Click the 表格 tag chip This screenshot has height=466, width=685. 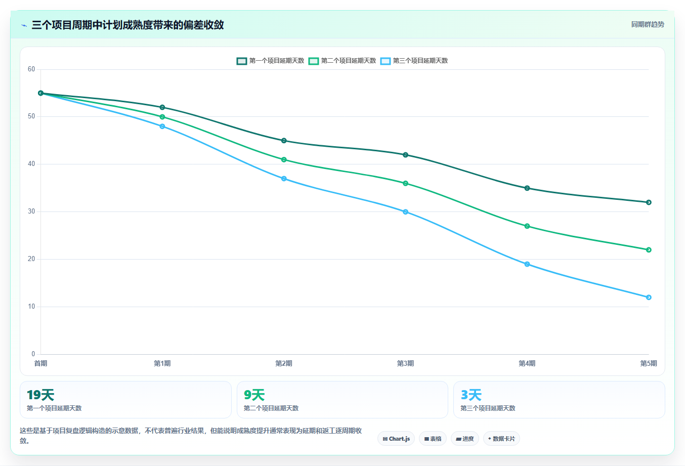(433, 439)
